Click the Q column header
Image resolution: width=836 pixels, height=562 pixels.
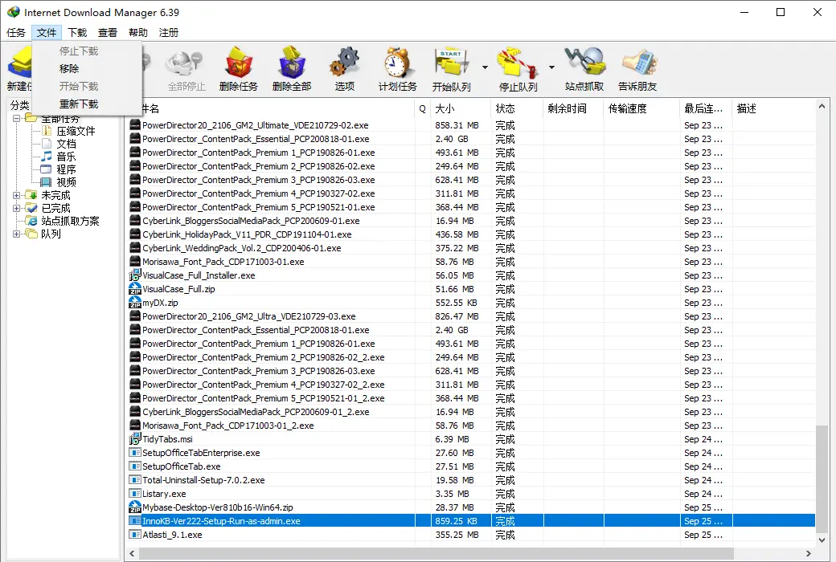(x=422, y=108)
